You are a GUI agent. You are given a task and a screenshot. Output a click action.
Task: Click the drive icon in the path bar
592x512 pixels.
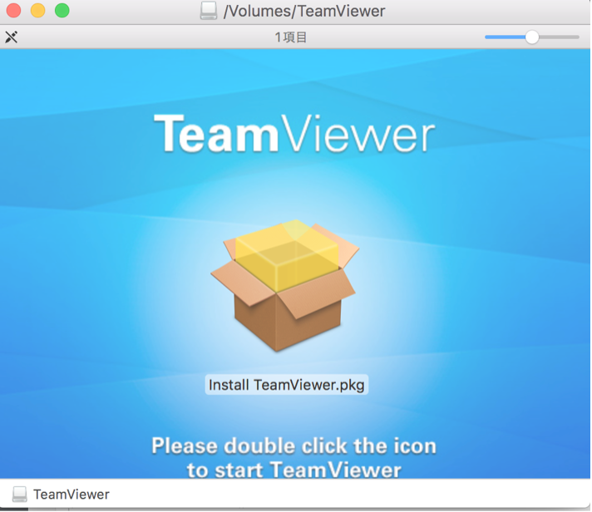(19, 495)
